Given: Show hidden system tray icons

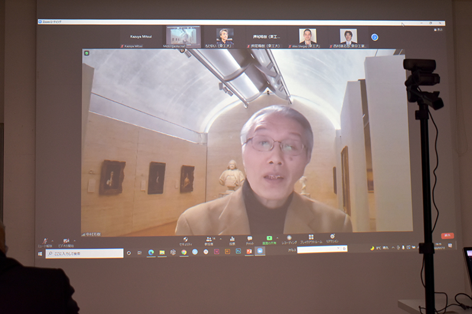Looking at the screenshot, I should click(393, 247).
